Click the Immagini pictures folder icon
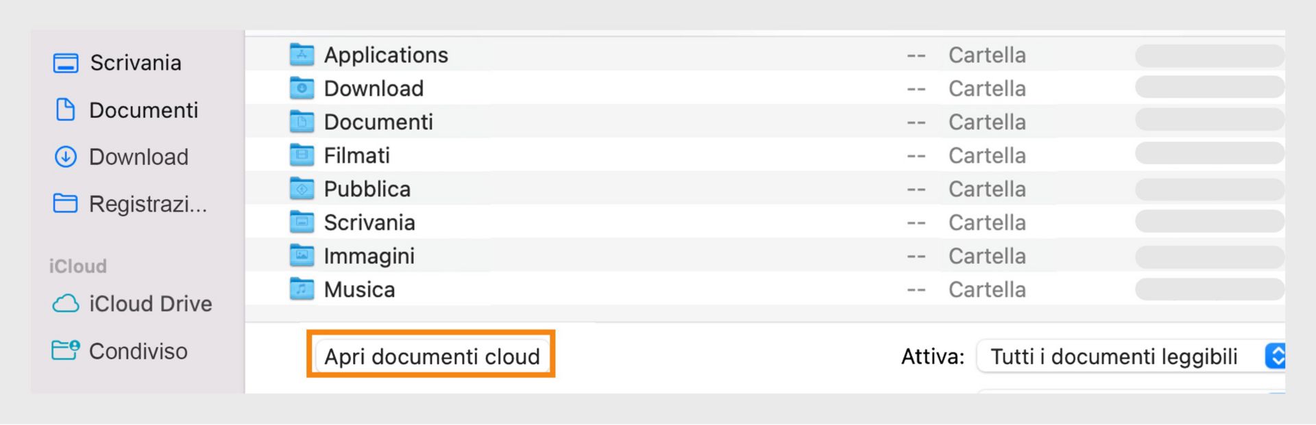This screenshot has height=425, width=1316. click(302, 255)
